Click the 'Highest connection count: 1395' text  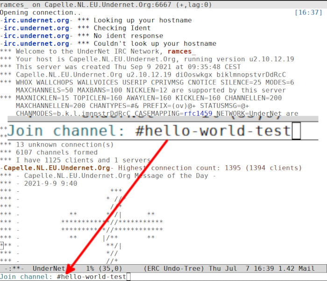210,168
